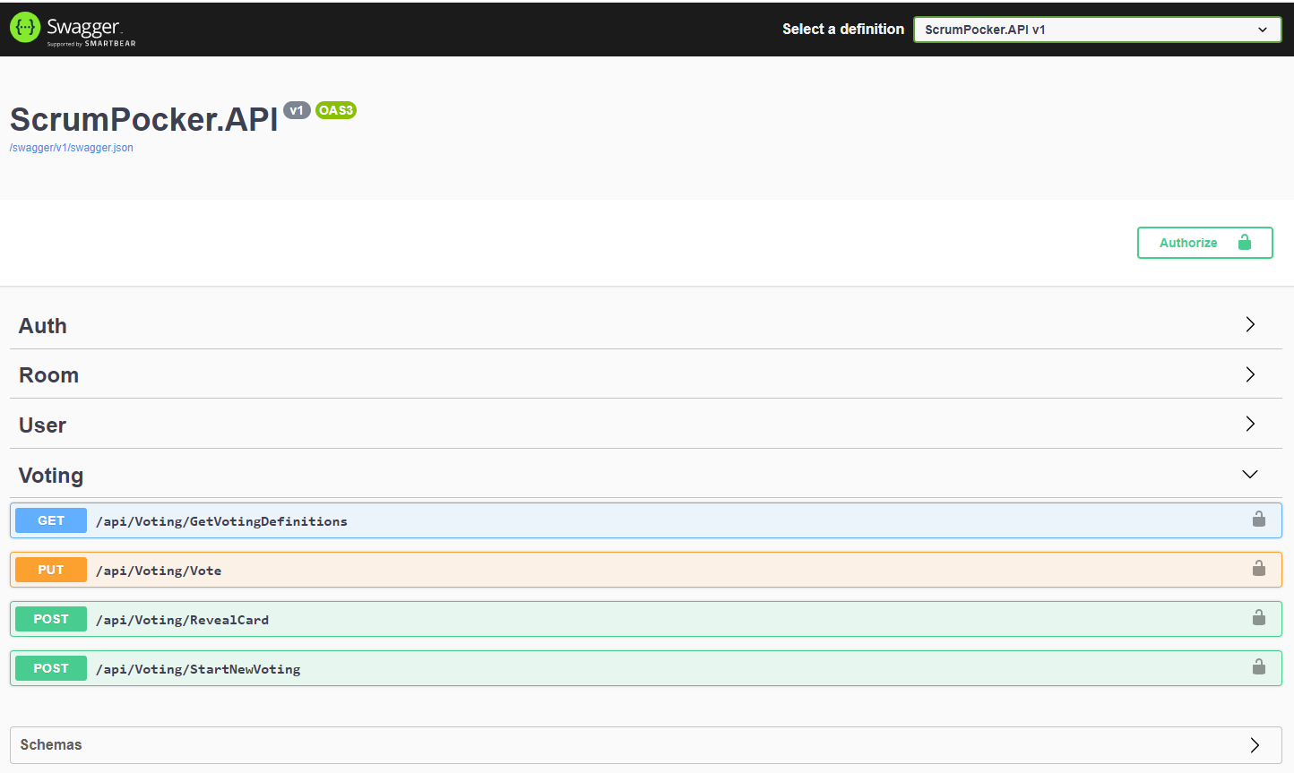The height and width of the screenshot is (773, 1294).
Task: Click the lock icon on GetVotingDefinitions row
Action: pos(1259,520)
